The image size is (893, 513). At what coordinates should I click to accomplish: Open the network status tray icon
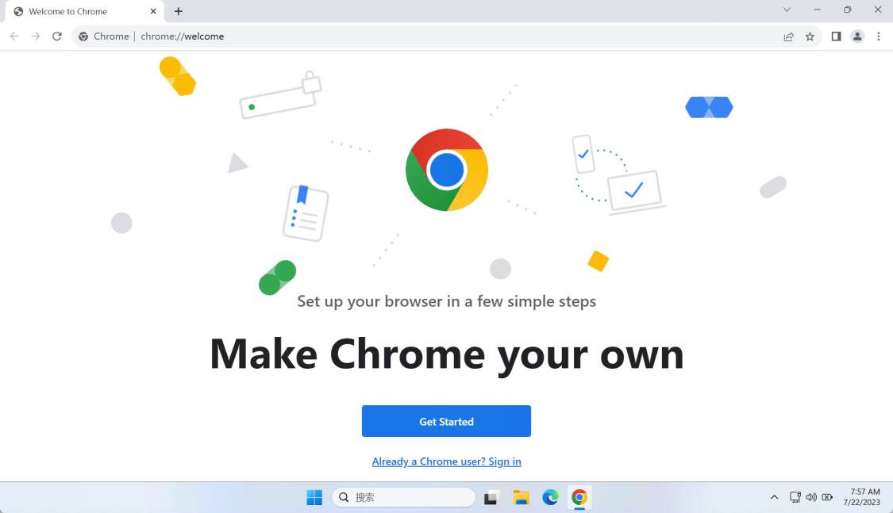795,497
